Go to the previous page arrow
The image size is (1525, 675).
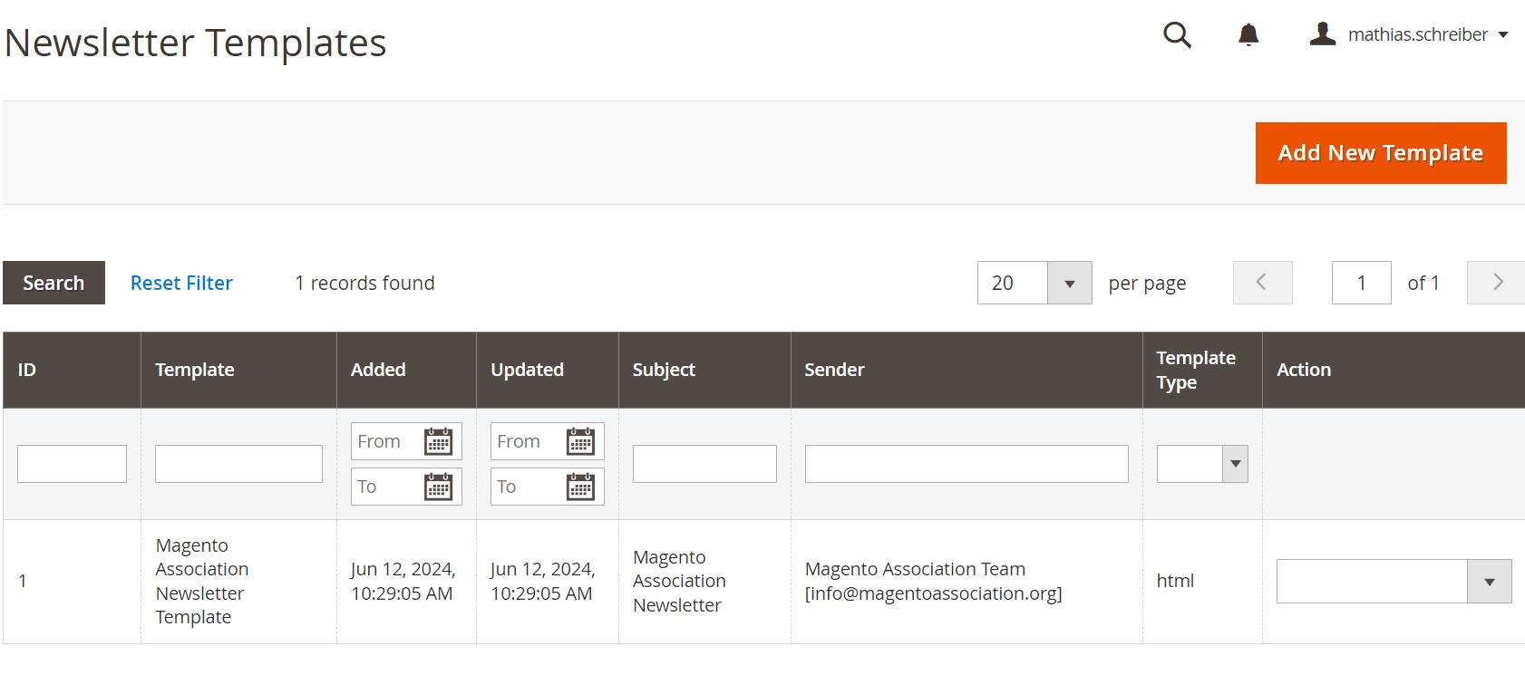1262,283
